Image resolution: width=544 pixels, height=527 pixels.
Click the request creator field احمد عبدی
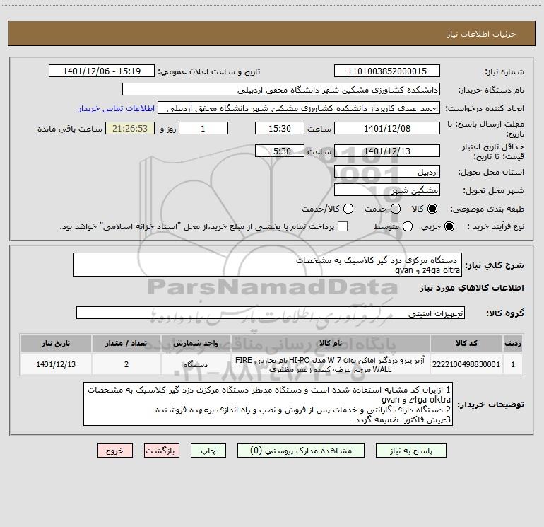tap(299, 108)
